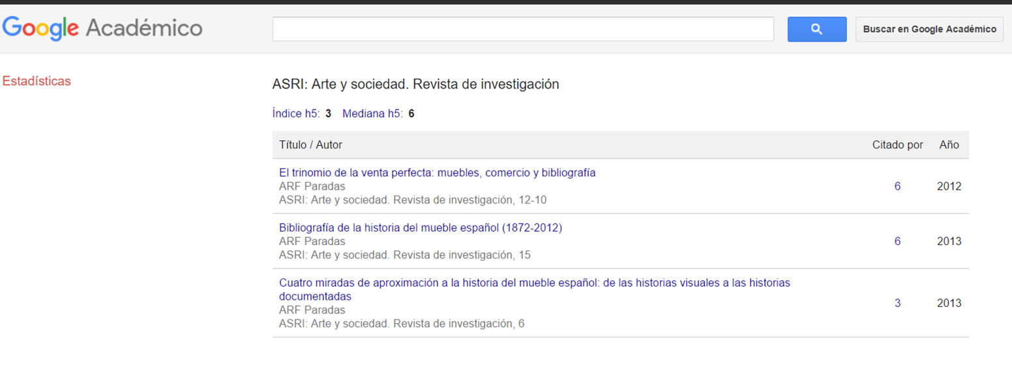Open article Cuatro miradas de aproximación
The height and width of the screenshot is (378, 1012).
(534, 289)
